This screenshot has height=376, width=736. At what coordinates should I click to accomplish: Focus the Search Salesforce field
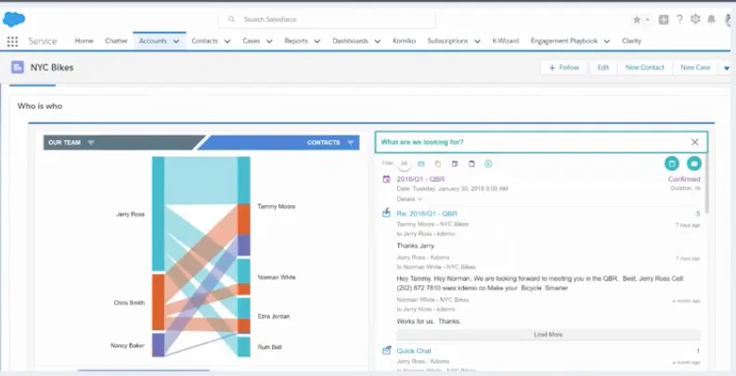(x=327, y=19)
